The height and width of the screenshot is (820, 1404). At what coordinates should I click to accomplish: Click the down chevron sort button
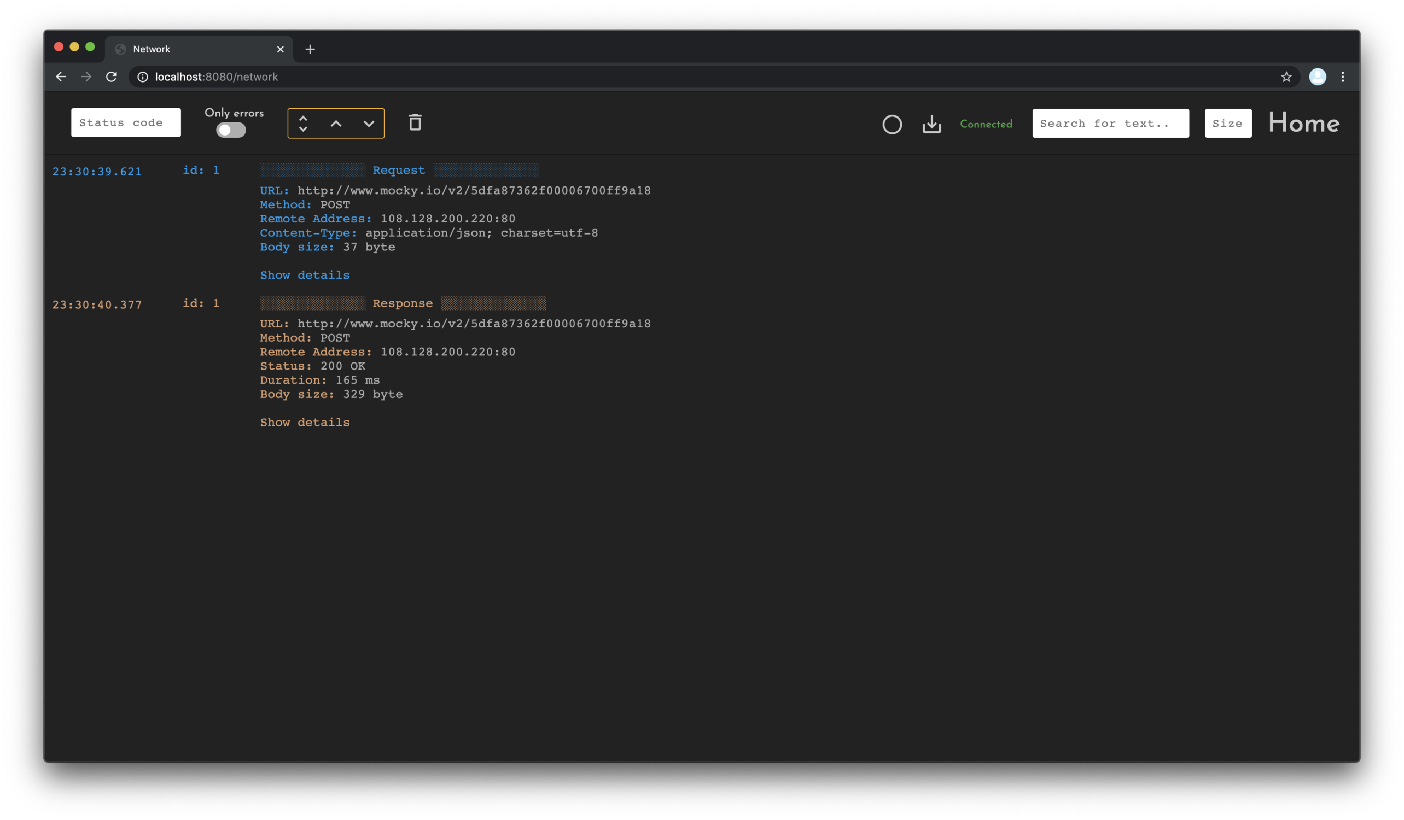(x=368, y=124)
